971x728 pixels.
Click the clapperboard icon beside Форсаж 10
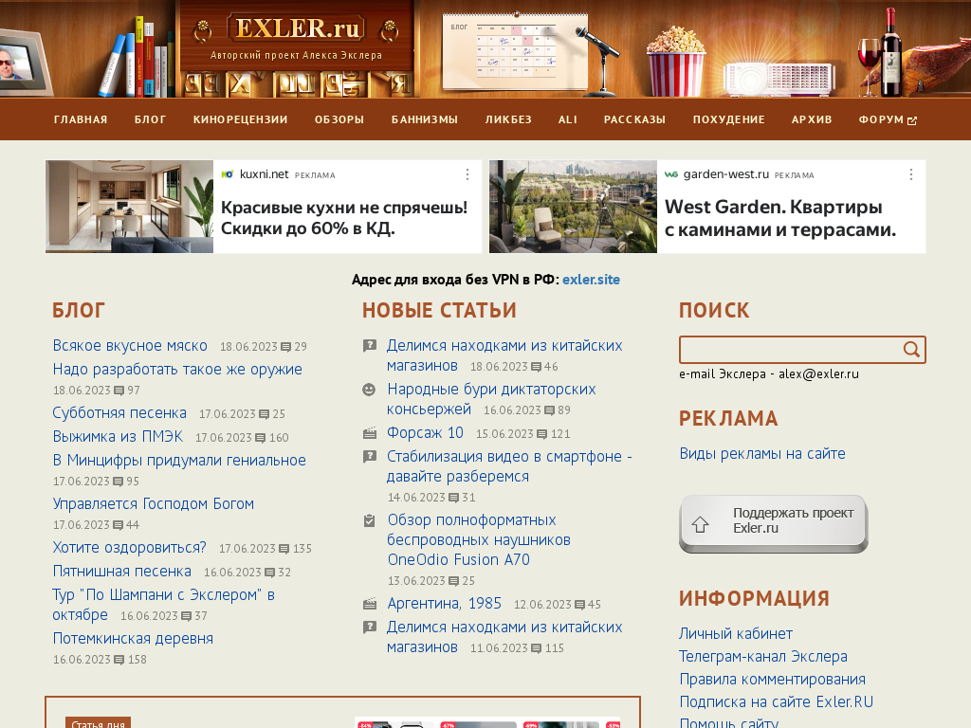pos(370,433)
